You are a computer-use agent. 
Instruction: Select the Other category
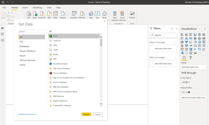[x=32, y=65]
